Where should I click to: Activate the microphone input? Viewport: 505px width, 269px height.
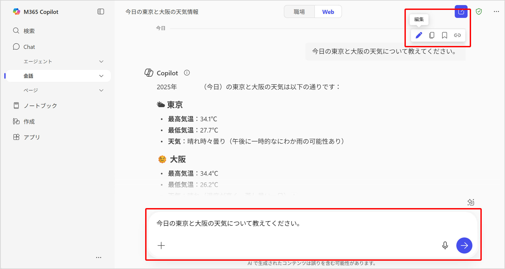[445, 245]
